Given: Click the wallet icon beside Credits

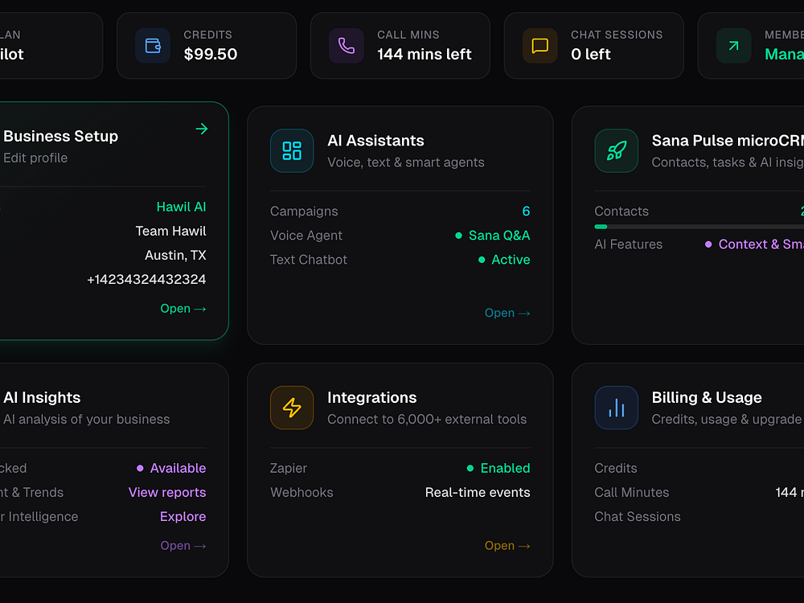Looking at the screenshot, I should click(153, 46).
